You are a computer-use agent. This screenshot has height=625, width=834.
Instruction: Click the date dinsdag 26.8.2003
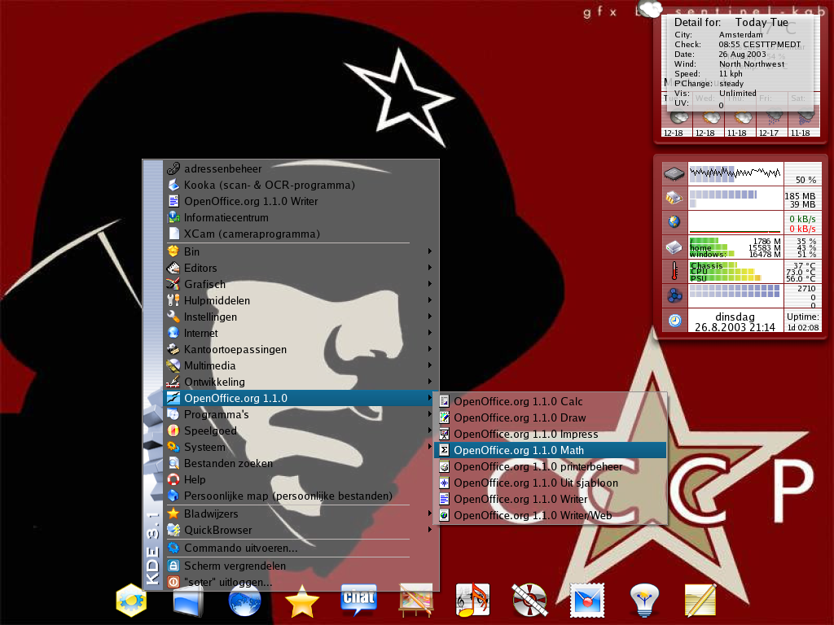[735, 321]
